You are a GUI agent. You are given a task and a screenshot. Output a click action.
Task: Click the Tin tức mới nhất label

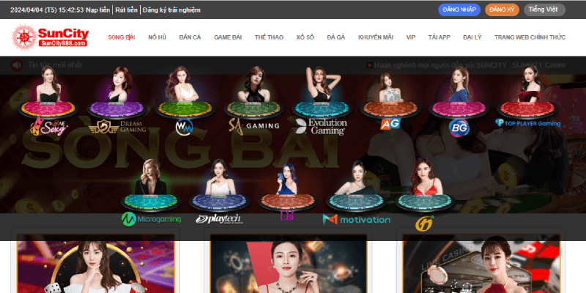(56, 65)
